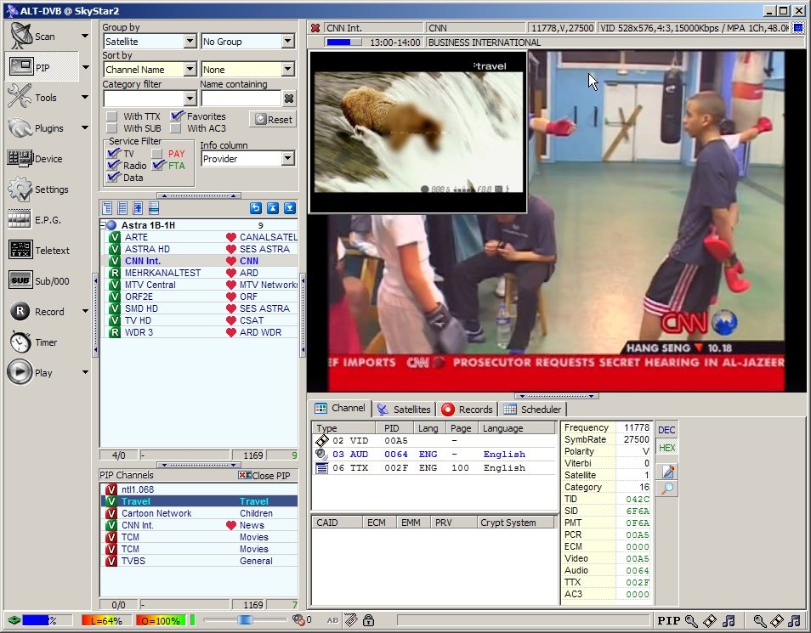Toggle the heart favorite on MTV Central row
This screenshot has width=811, height=633.
pyautogui.click(x=231, y=285)
